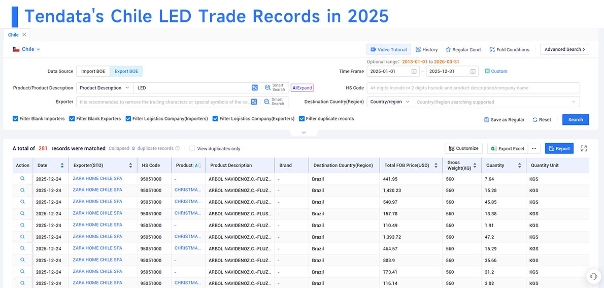
Task: View details of the 464.57 FOB price row
Action: [22, 248]
